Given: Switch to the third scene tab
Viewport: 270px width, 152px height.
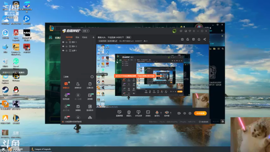Looking at the screenshot, I should 85,37.
